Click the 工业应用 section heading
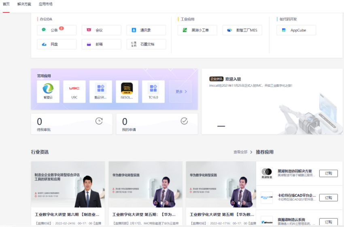This screenshot has width=344, height=227. coord(187,19)
